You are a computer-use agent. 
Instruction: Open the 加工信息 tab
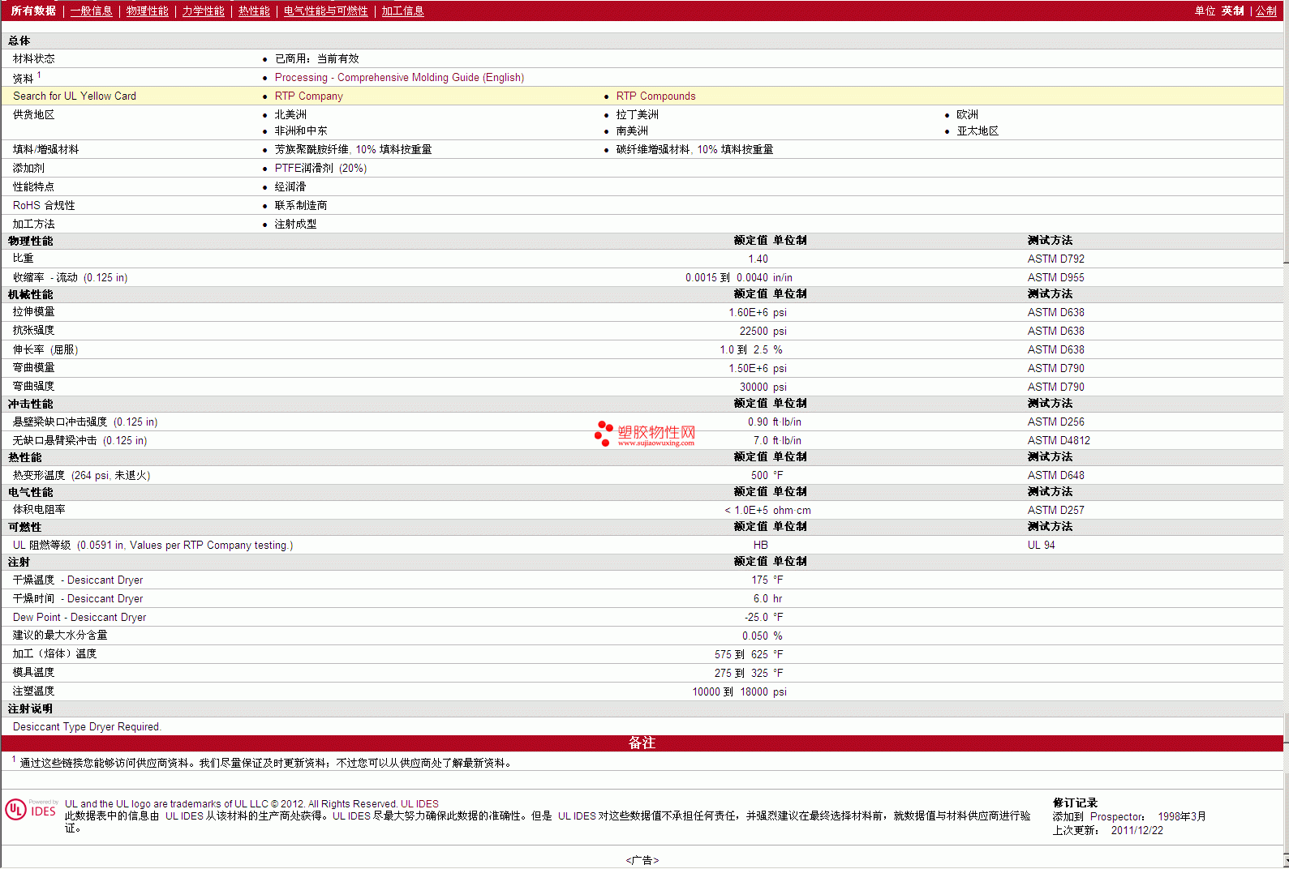(x=402, y=11)
